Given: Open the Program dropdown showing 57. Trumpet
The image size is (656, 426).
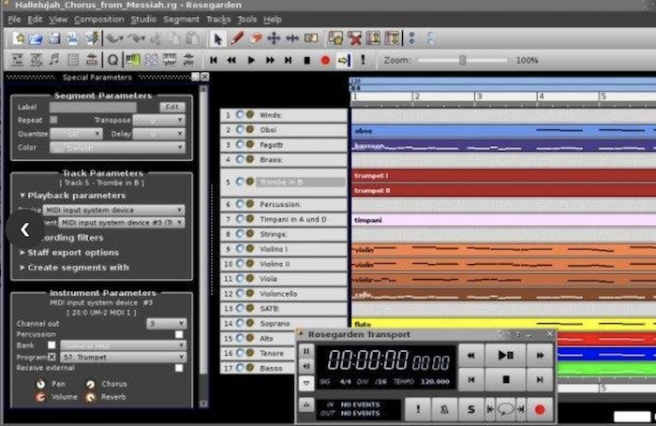Looking at the screenshot, I should (x=122, y=357).
